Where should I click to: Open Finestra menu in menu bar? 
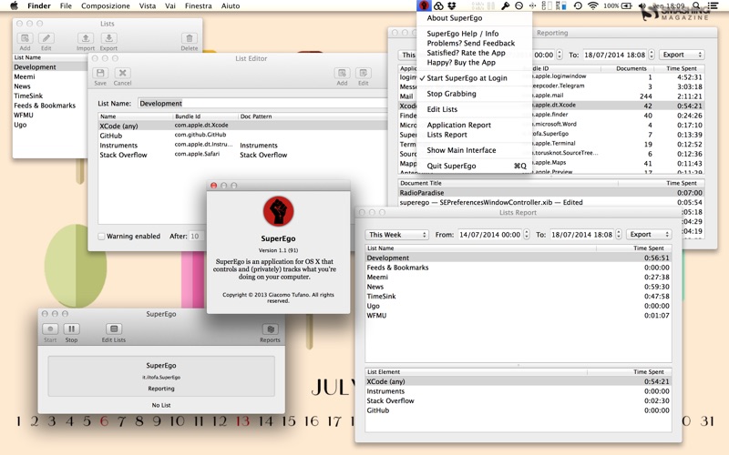[198, 6]
